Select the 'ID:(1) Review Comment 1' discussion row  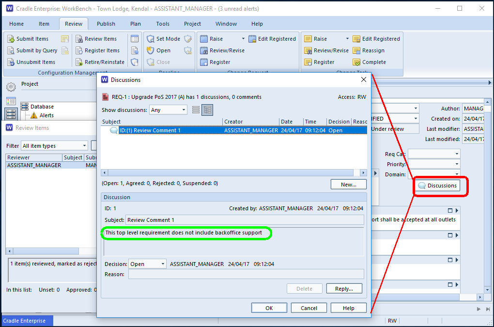234,130
